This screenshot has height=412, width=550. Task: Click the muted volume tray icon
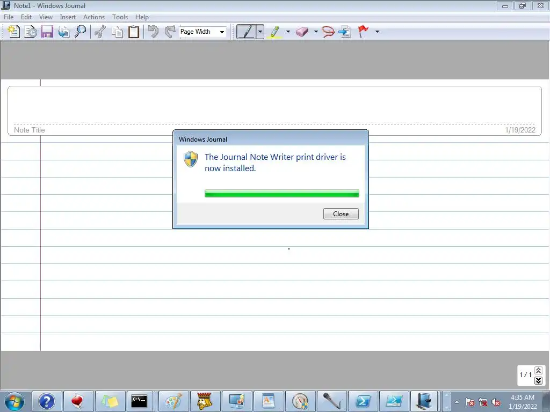[x=496, y=402]
